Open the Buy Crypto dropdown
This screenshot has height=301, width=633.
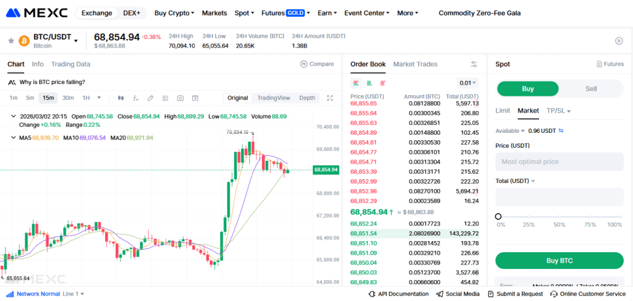pyautogui.click(x=174, y=13)
